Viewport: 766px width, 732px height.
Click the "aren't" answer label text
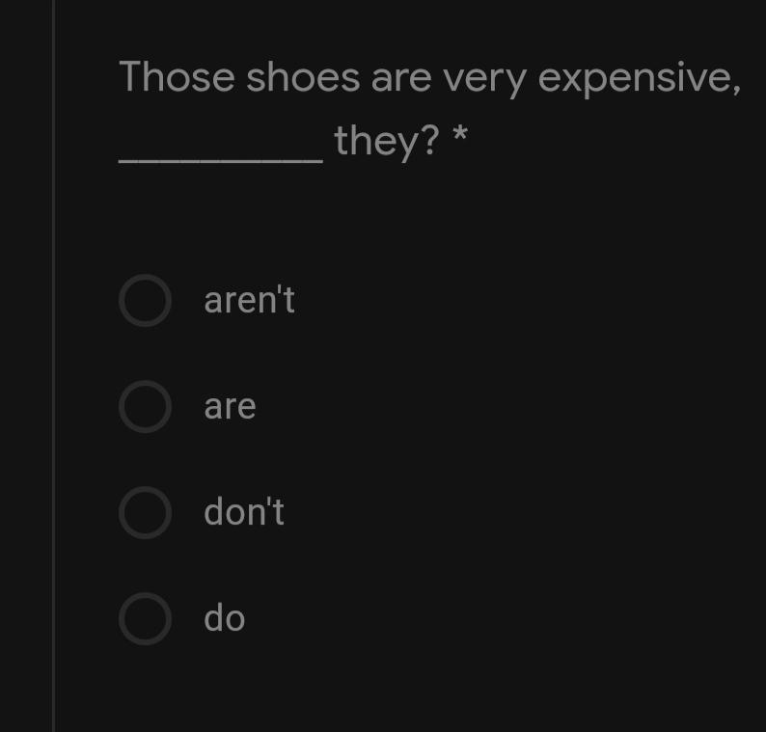tap(249, 300)
